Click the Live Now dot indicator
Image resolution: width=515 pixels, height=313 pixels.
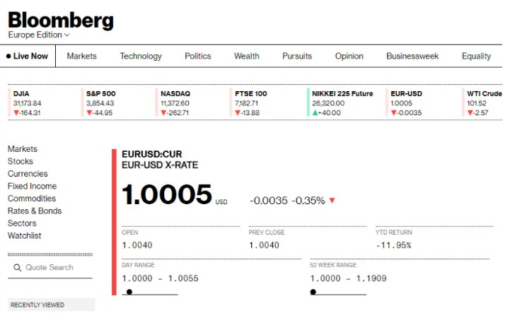[x=8, y=56]
